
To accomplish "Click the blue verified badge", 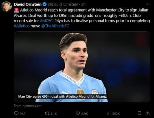I will pos(45,4).
